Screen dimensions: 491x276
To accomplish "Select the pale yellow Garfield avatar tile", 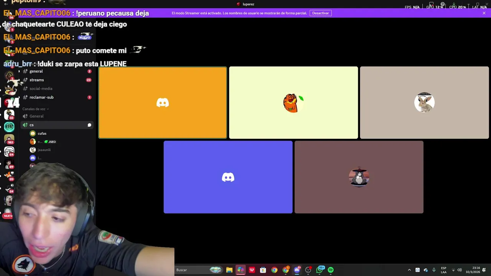I will [293, 102].
